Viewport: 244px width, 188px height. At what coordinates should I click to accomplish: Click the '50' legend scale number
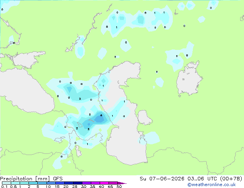tap(119, 186)
